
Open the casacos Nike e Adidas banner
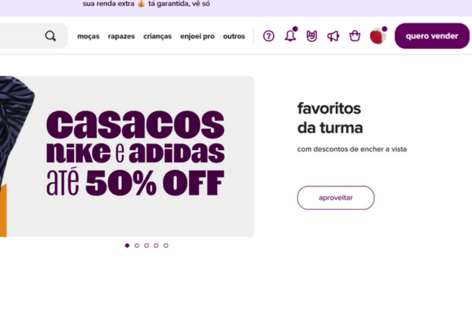(127, 156)
